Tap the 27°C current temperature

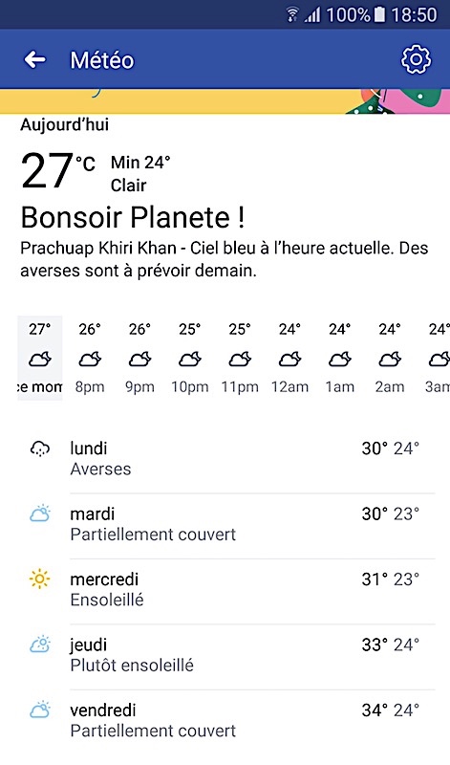pyautogui.click(x=58, y=170)
